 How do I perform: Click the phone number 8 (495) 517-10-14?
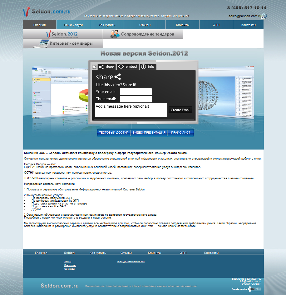point(247,8)
